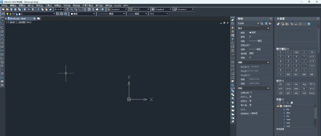This screenshot has width=321, height=136.
Task: Open the 视图(V) menu
Action: (x=22, y=5)
